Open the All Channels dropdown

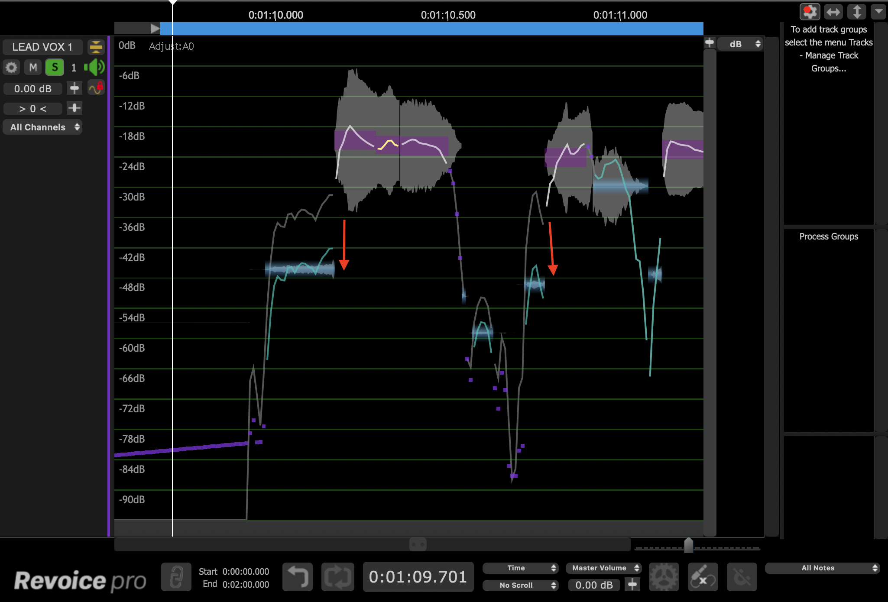point(42,127)
